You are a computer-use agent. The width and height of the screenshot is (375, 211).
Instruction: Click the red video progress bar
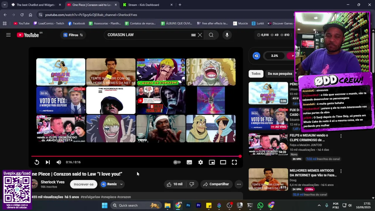136,156
